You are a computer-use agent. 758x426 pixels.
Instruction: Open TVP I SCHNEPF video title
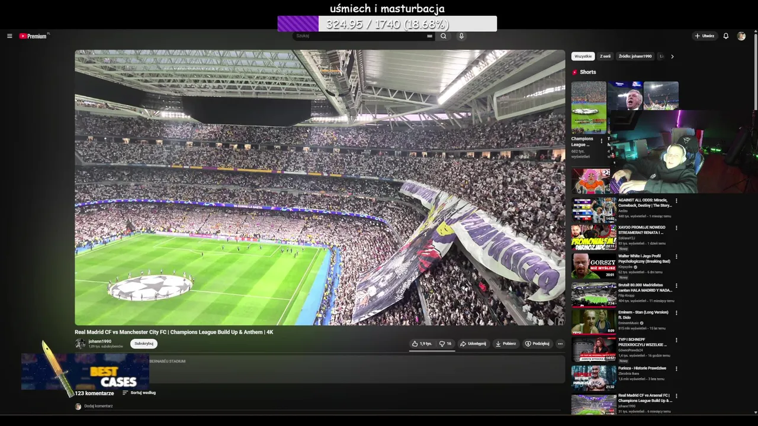tap(643, 342)
